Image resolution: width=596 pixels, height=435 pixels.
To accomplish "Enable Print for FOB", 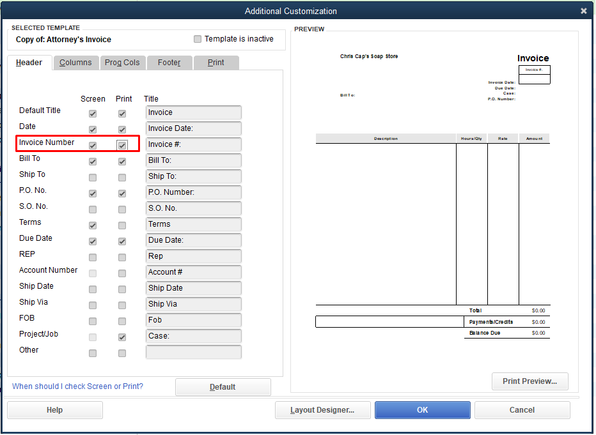I will 122,321.
